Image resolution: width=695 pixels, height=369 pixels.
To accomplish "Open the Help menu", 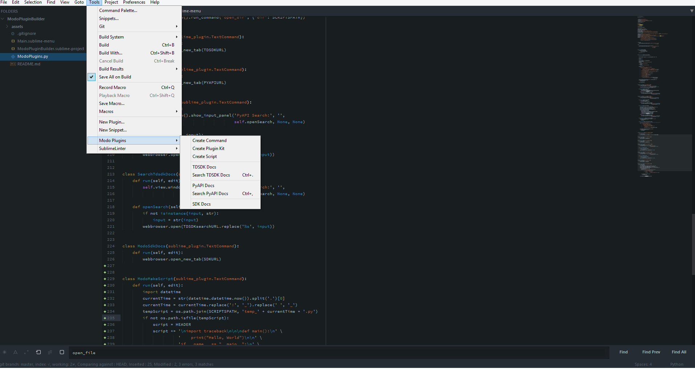I will click(x=155, y=2).
